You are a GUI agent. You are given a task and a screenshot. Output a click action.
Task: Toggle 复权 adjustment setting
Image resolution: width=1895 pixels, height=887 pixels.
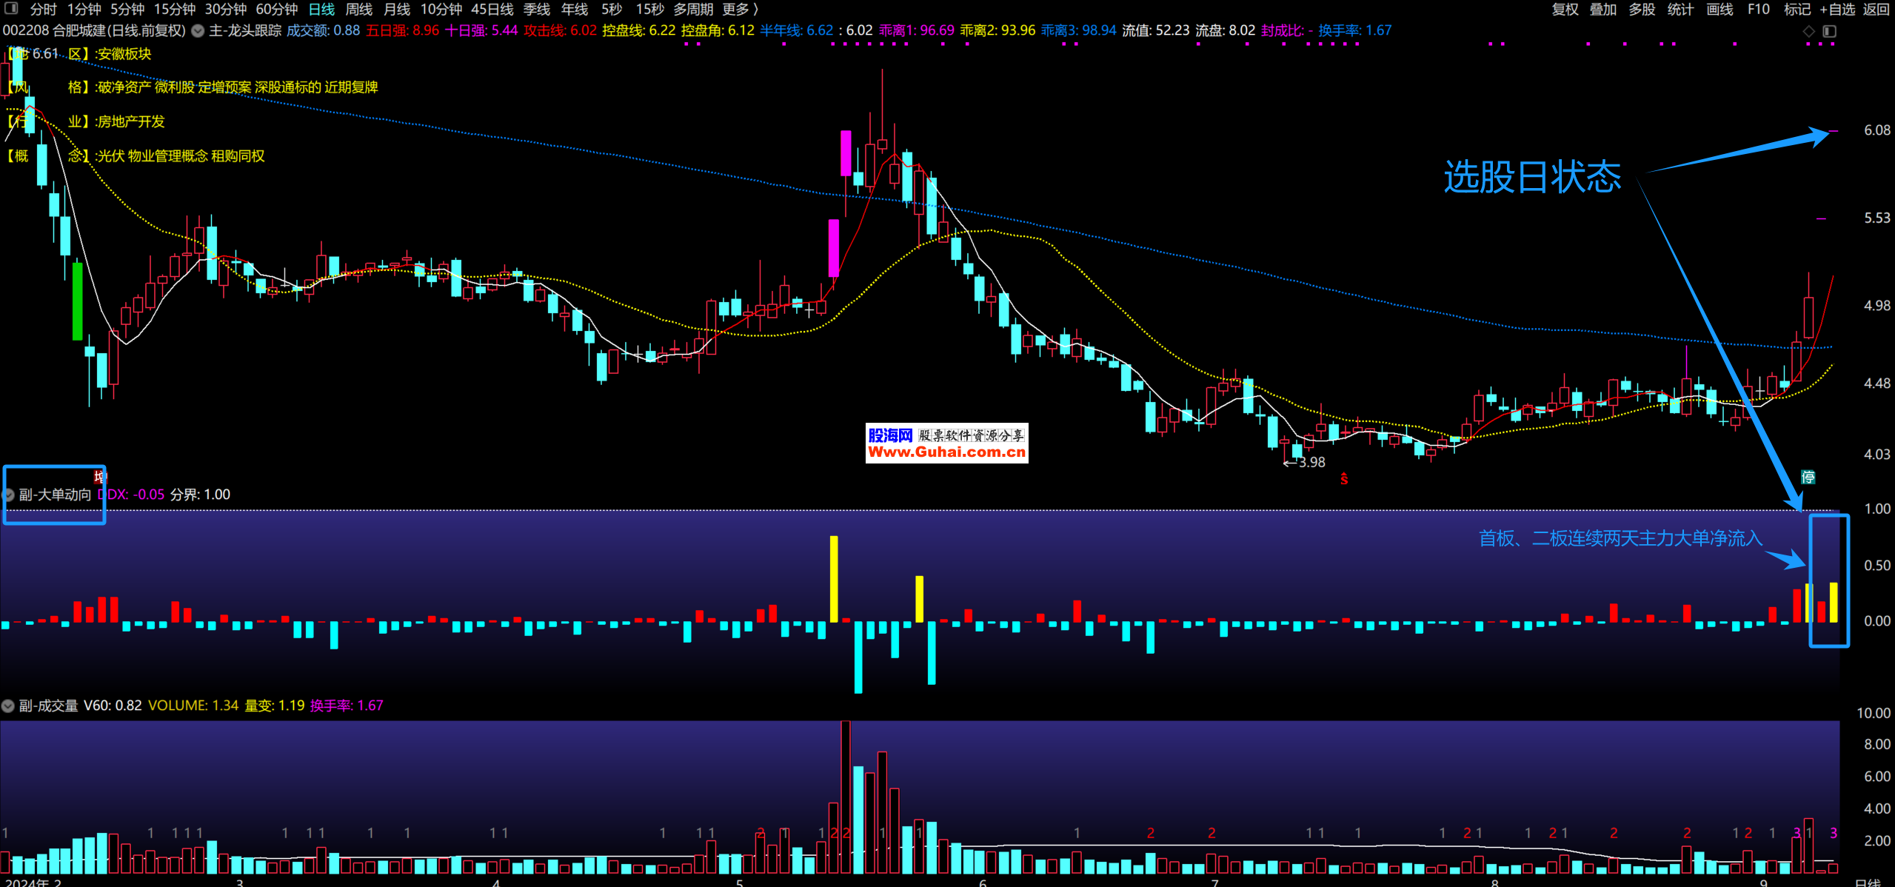click(1565, 9)
